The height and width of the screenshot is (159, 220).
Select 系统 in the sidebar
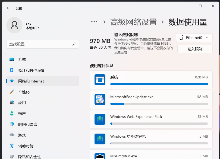pos(21,59)
